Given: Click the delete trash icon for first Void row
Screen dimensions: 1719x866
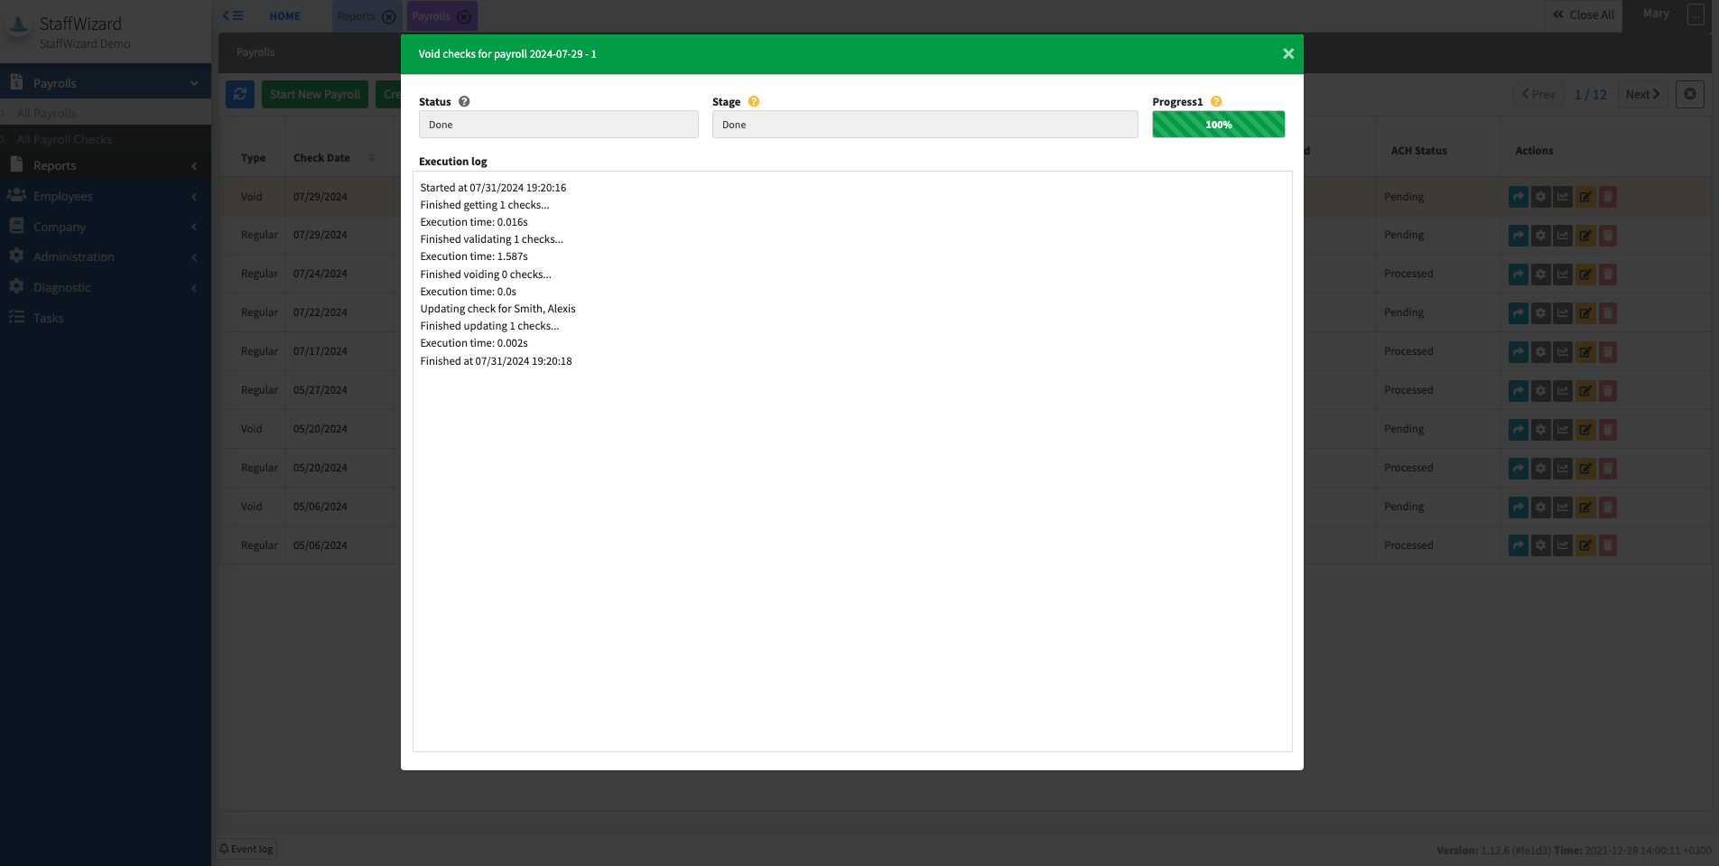Looking at the screenshot, I should (x=1608, y=197).
